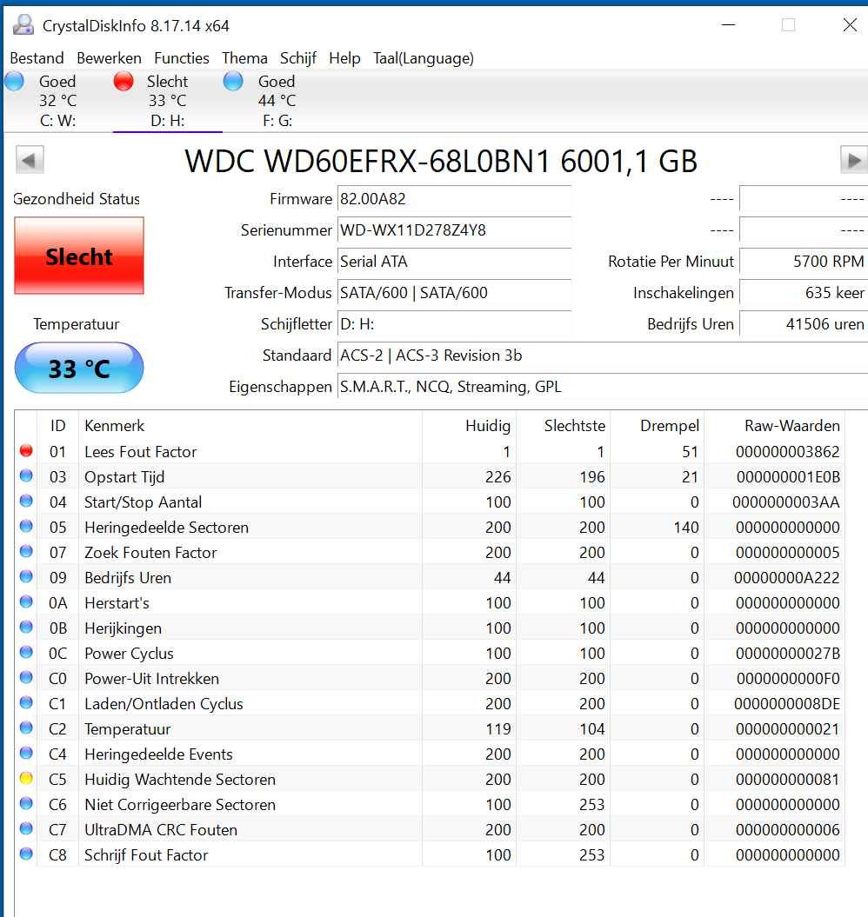This screenshot has width=868, height=917.
Task: Click status icon of Start/Stop Aantal row
Action: pos(26,501)
